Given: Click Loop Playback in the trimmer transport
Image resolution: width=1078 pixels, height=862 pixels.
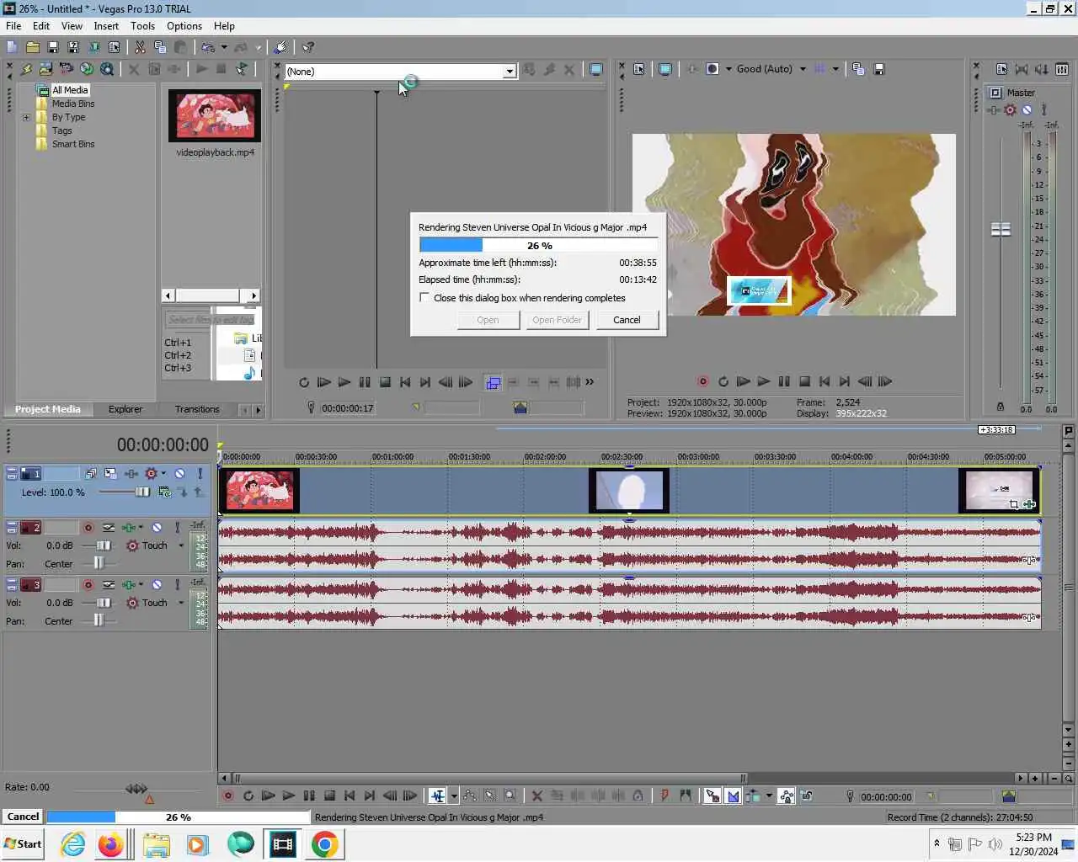Looking at the screenshot, I should (304, 382).
